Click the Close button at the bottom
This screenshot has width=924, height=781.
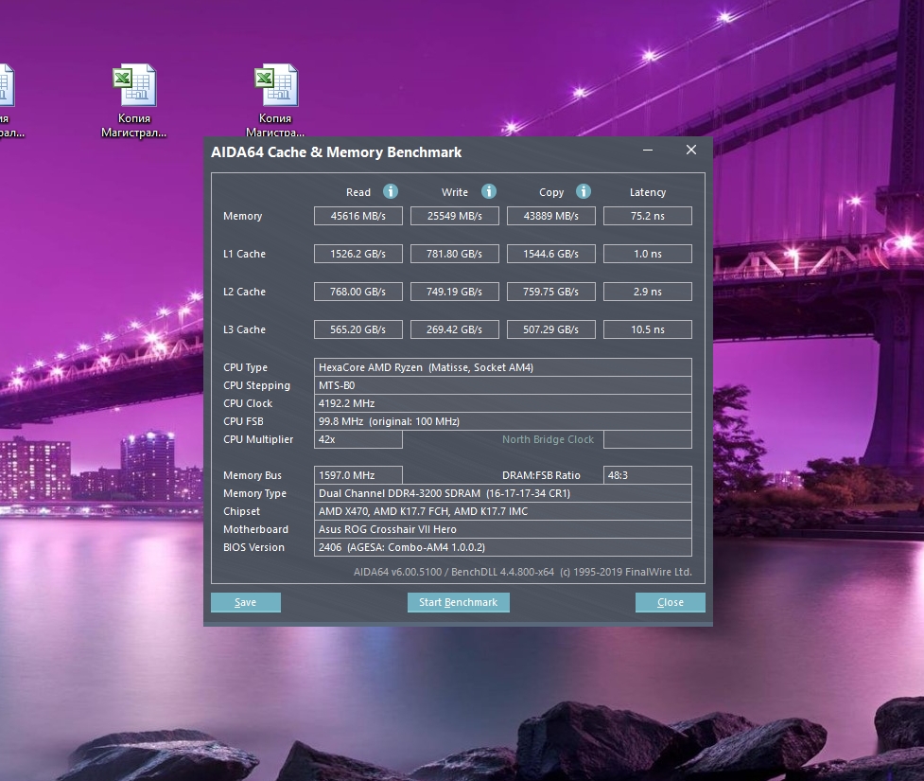click(670, 602)
